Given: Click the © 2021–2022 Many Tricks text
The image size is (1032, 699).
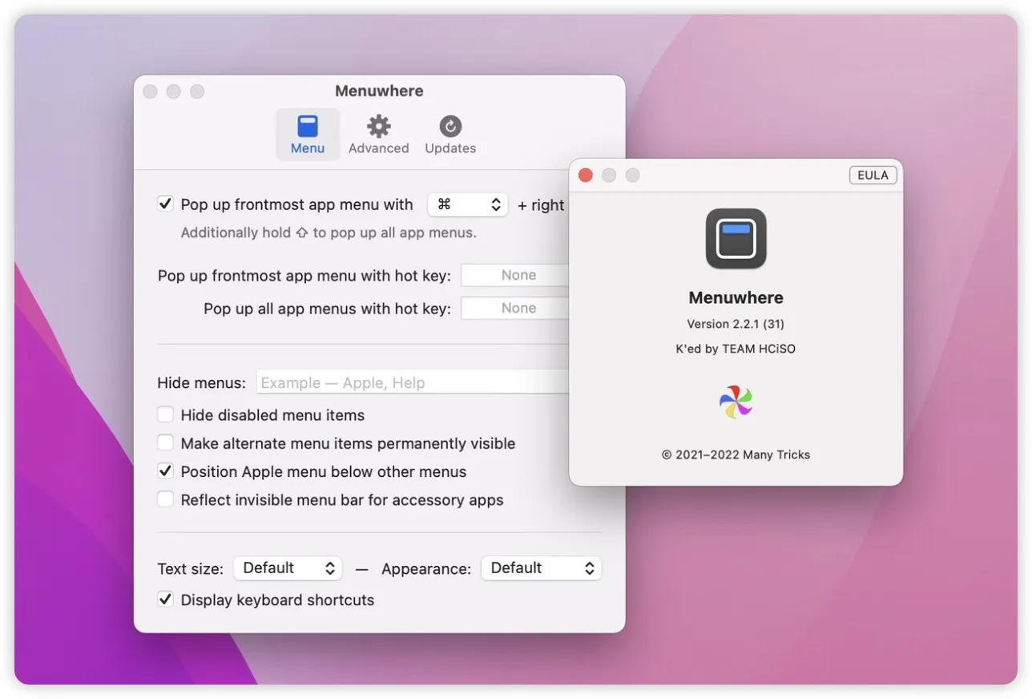Looking at the screenshot, I should tap(736, 455).
